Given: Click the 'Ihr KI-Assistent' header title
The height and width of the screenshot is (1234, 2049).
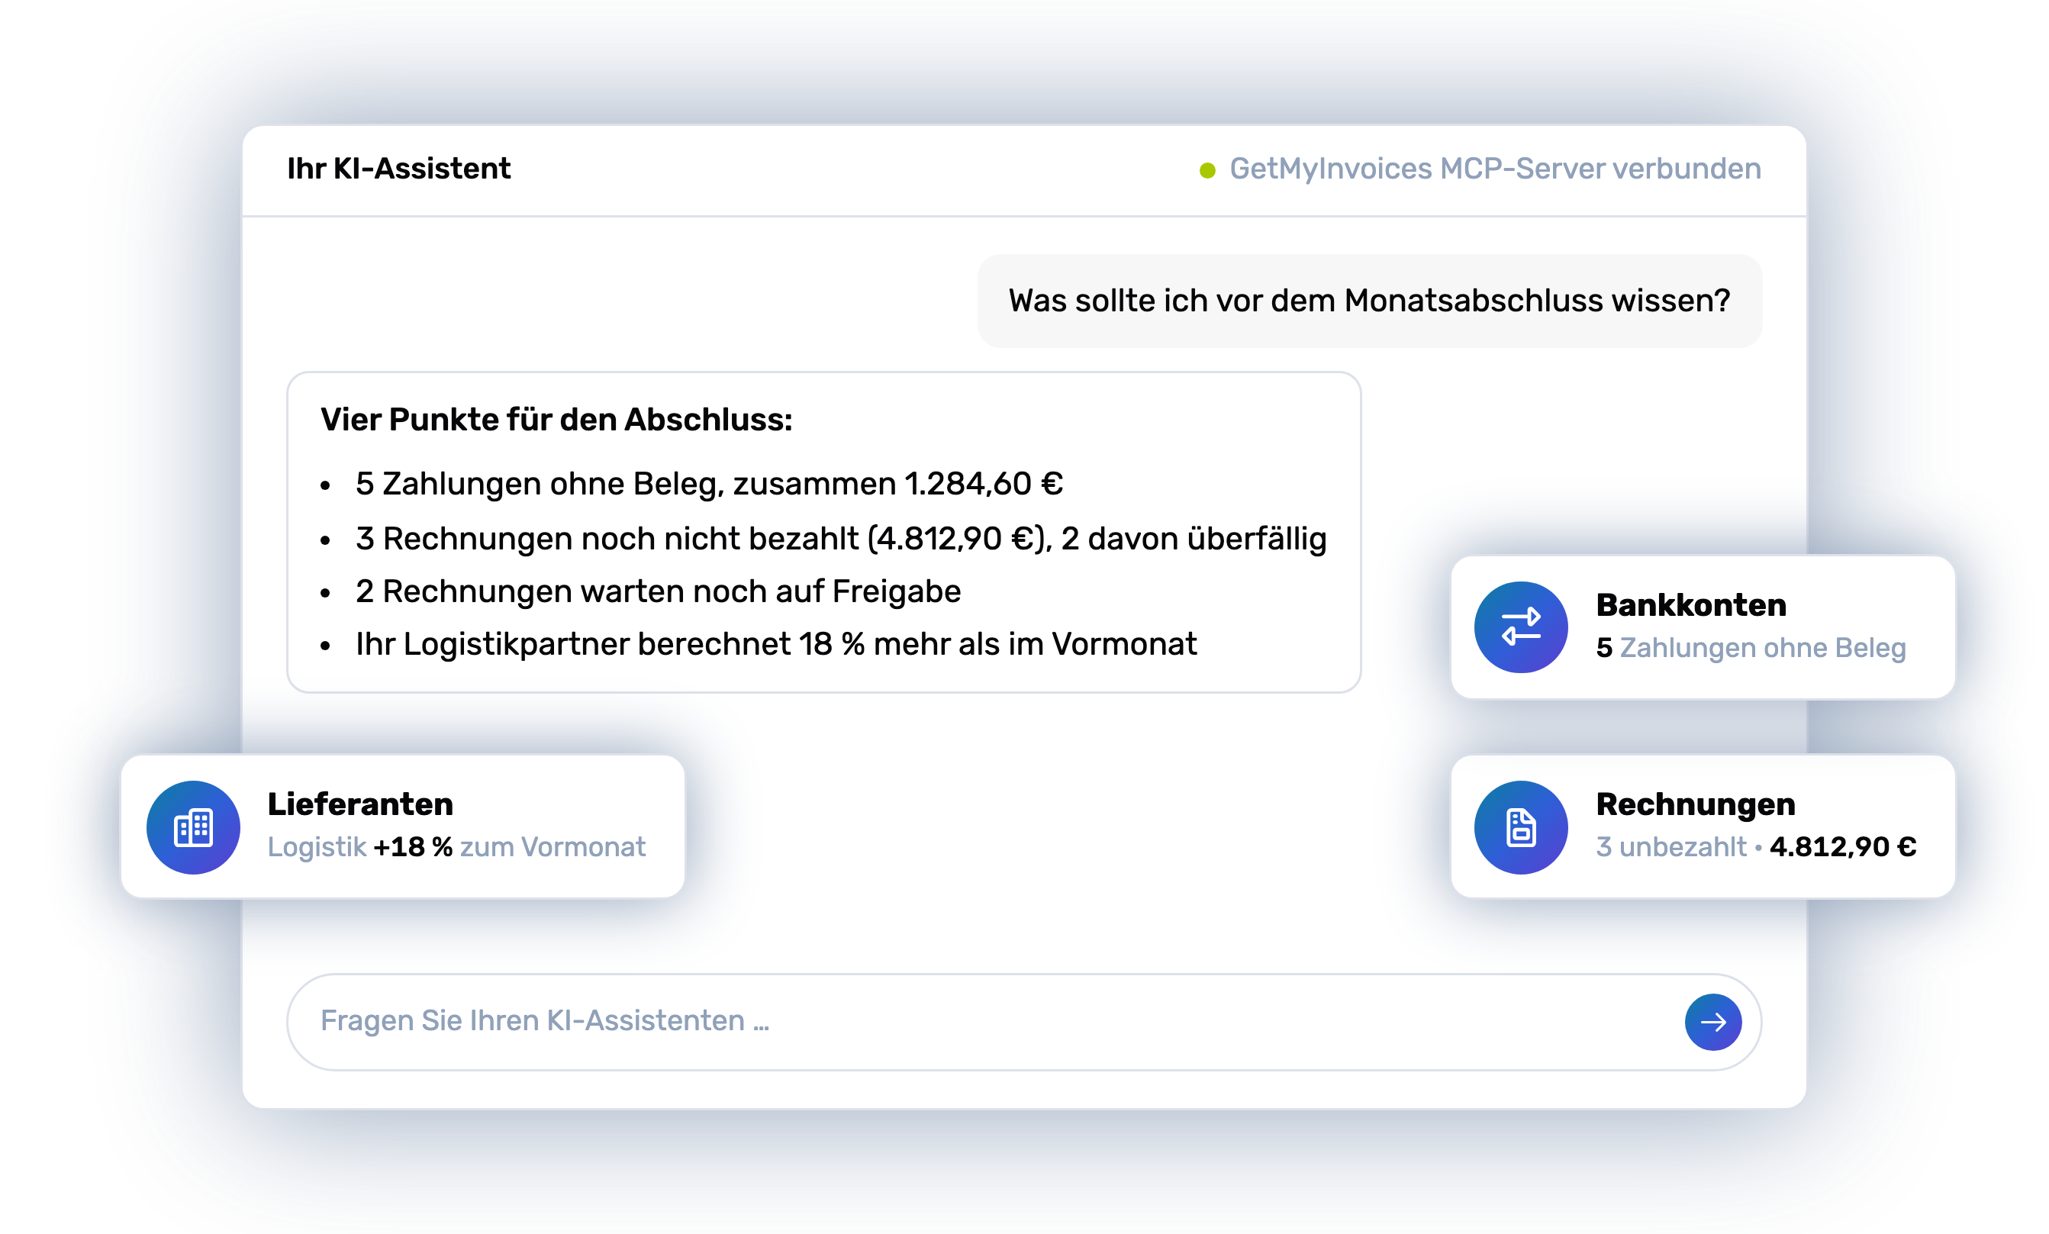Looking at the screenshot, I should coord(398,169).
